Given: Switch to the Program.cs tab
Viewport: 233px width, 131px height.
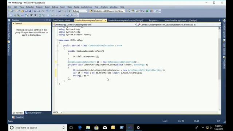Looking at the screenshot, I should (154, 20).
